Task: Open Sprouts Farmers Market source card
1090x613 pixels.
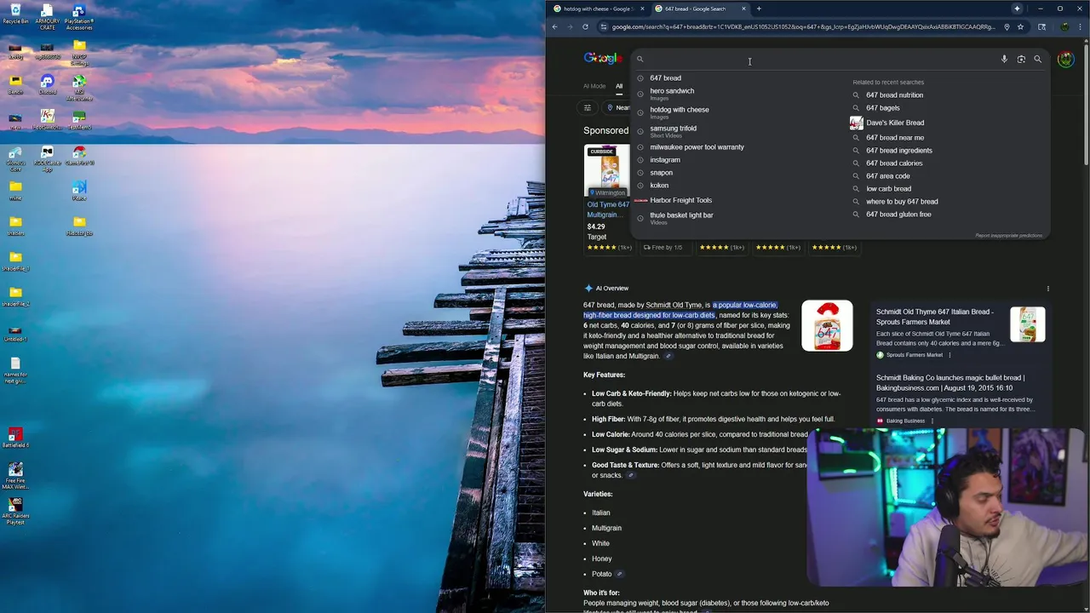Action: [x=961, y=333]
